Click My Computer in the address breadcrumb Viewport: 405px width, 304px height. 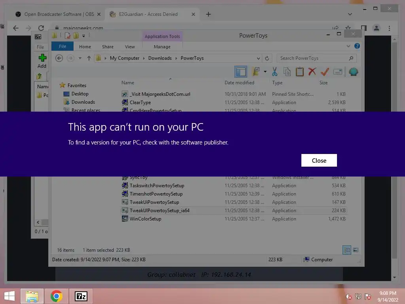[x=125, y=58]
